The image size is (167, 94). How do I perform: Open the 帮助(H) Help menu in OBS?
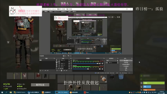(74, 11)
